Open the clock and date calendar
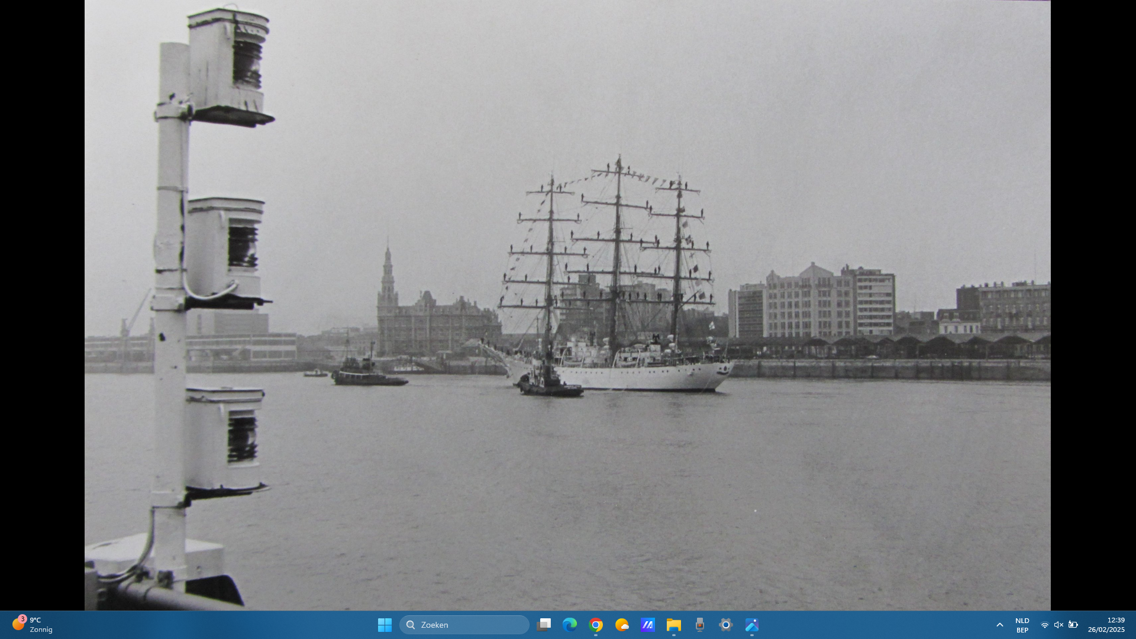Screen dimensions: 1136x639 (x=1106, y=625)
